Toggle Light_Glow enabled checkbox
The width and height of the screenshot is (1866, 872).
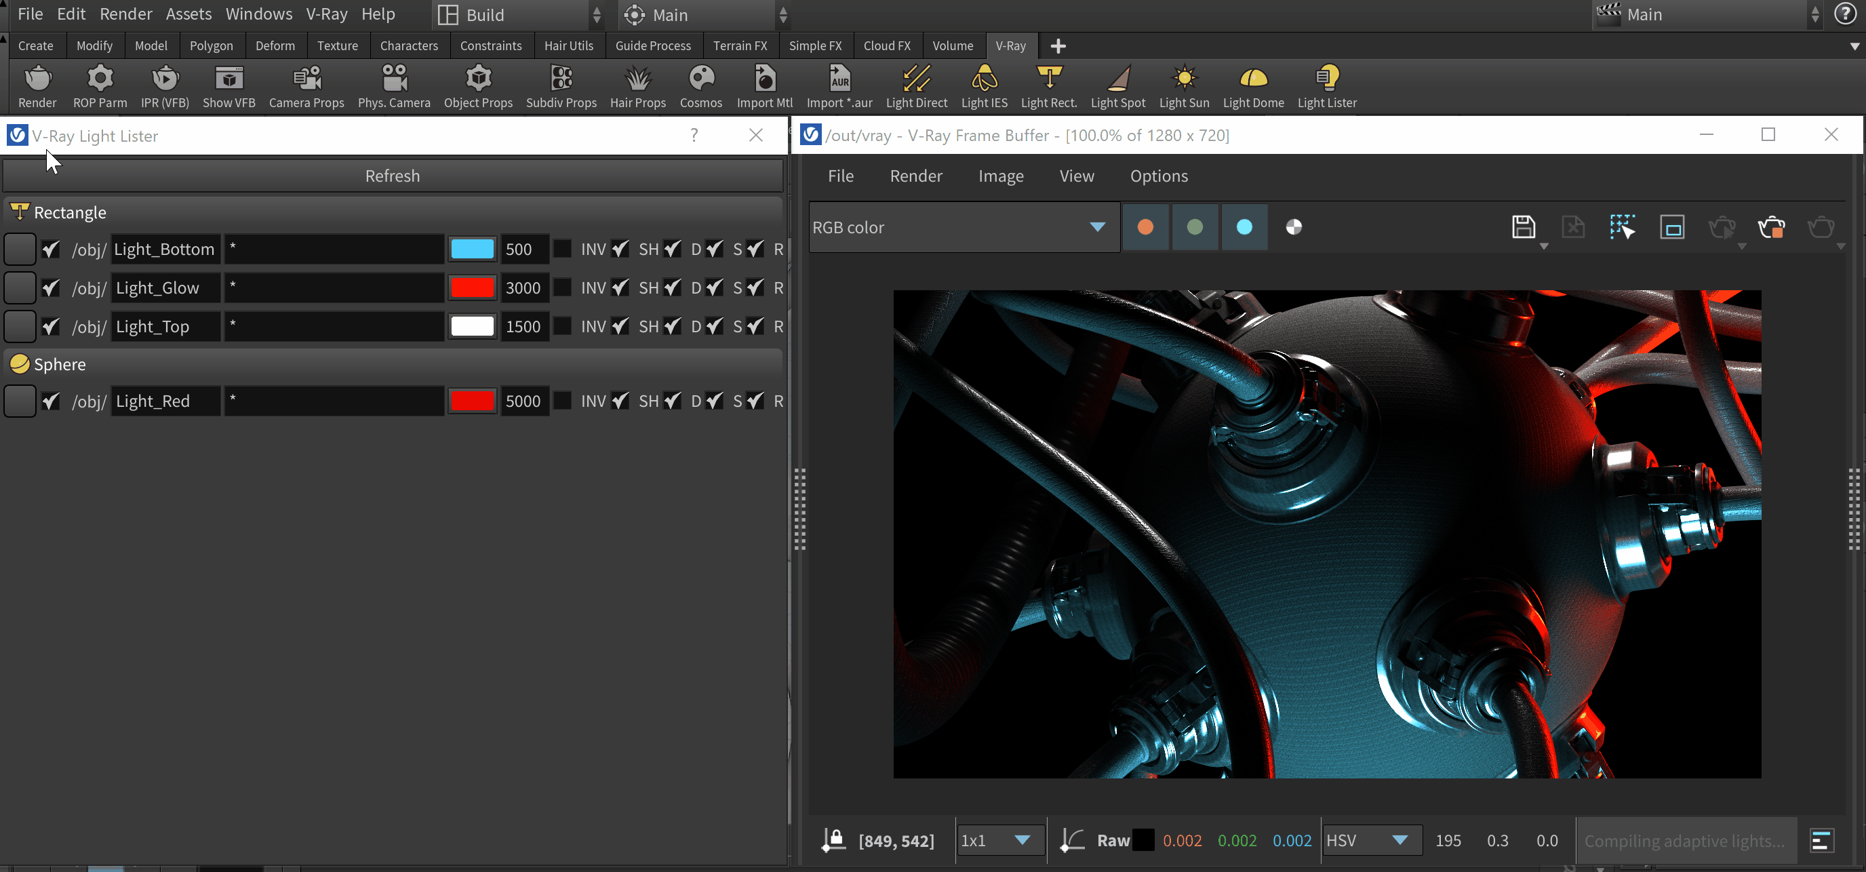pyautogui.click(x=50, y=288)
